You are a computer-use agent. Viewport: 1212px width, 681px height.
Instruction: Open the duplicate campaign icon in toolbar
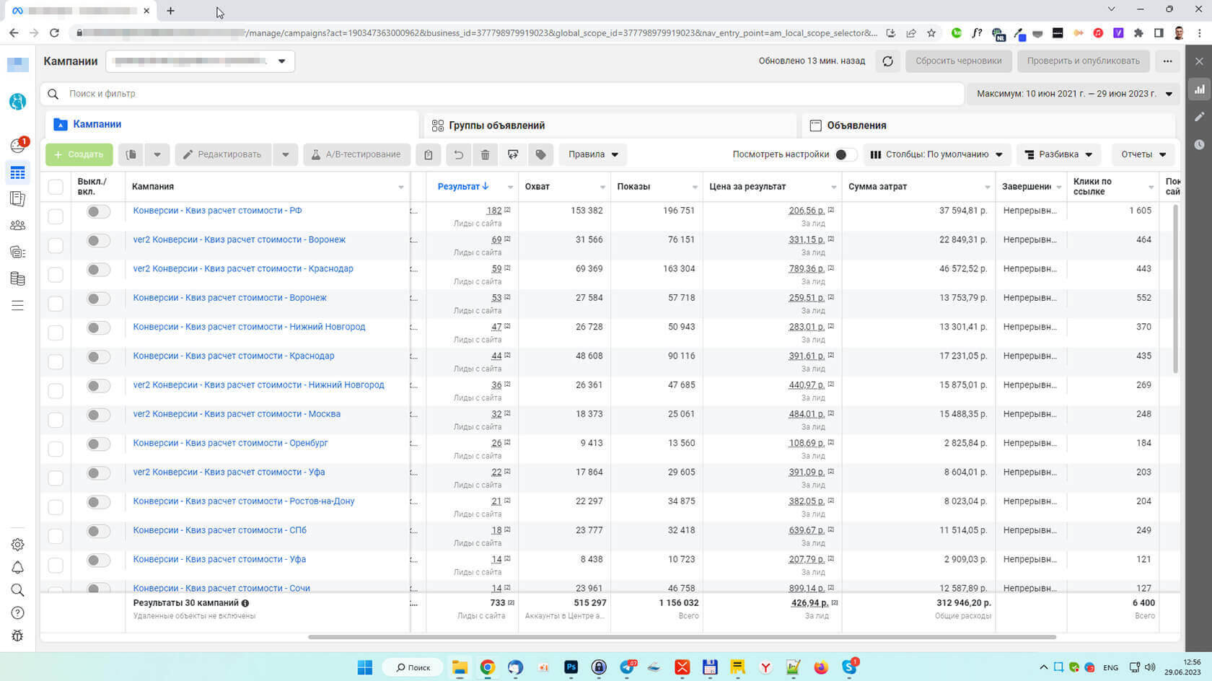click(x=131, y=154)
